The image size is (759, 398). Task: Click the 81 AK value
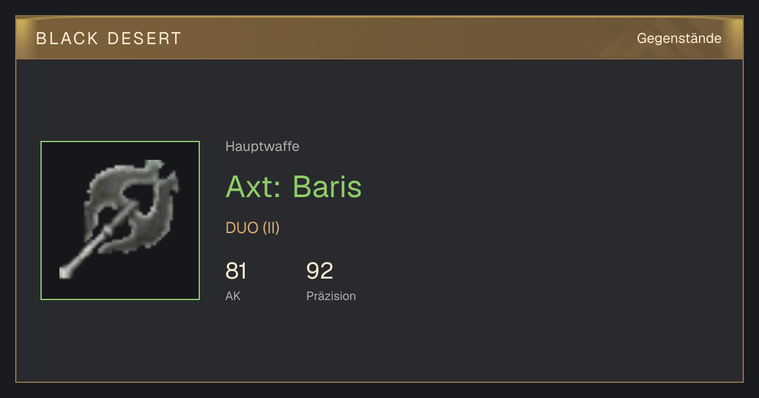point(236,271)
